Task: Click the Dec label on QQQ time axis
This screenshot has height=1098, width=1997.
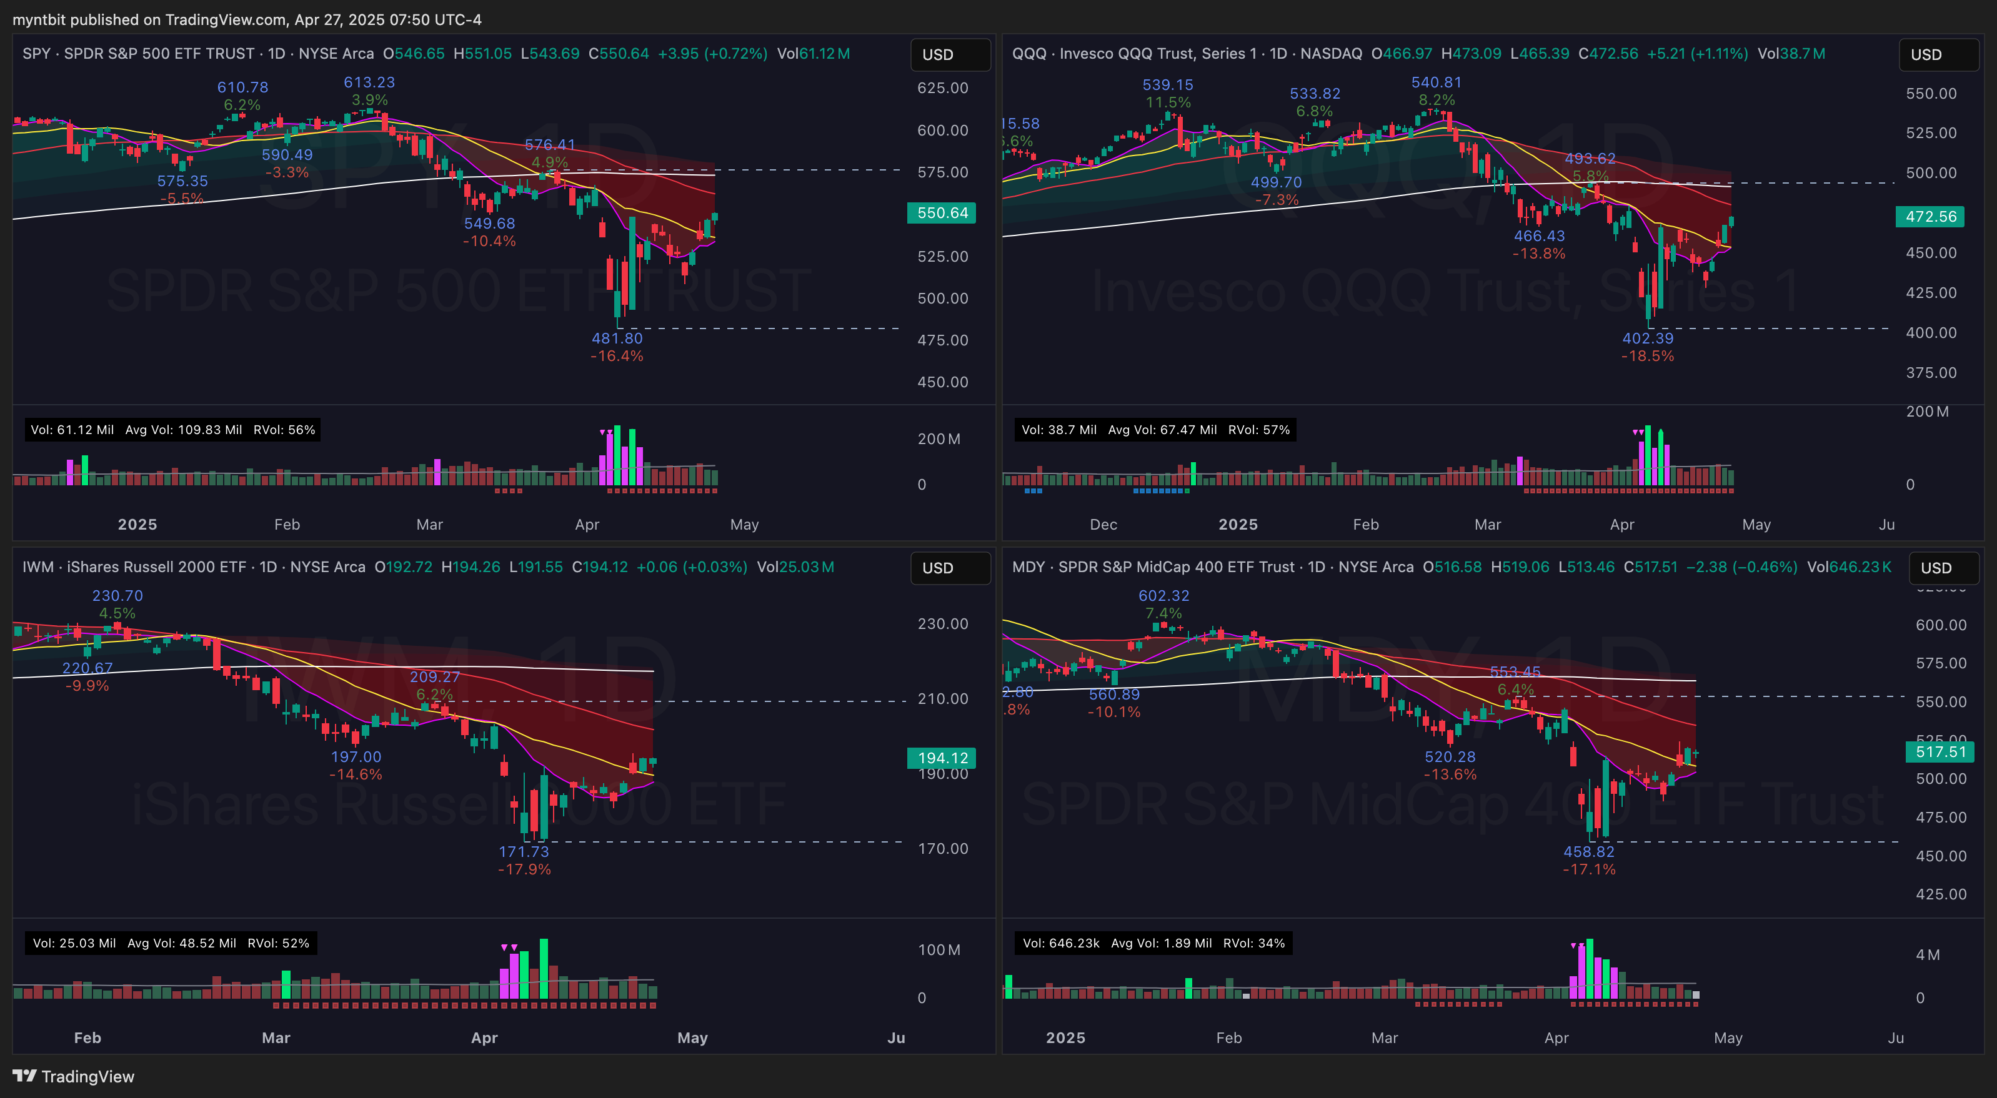Action: coord(1103,525)
